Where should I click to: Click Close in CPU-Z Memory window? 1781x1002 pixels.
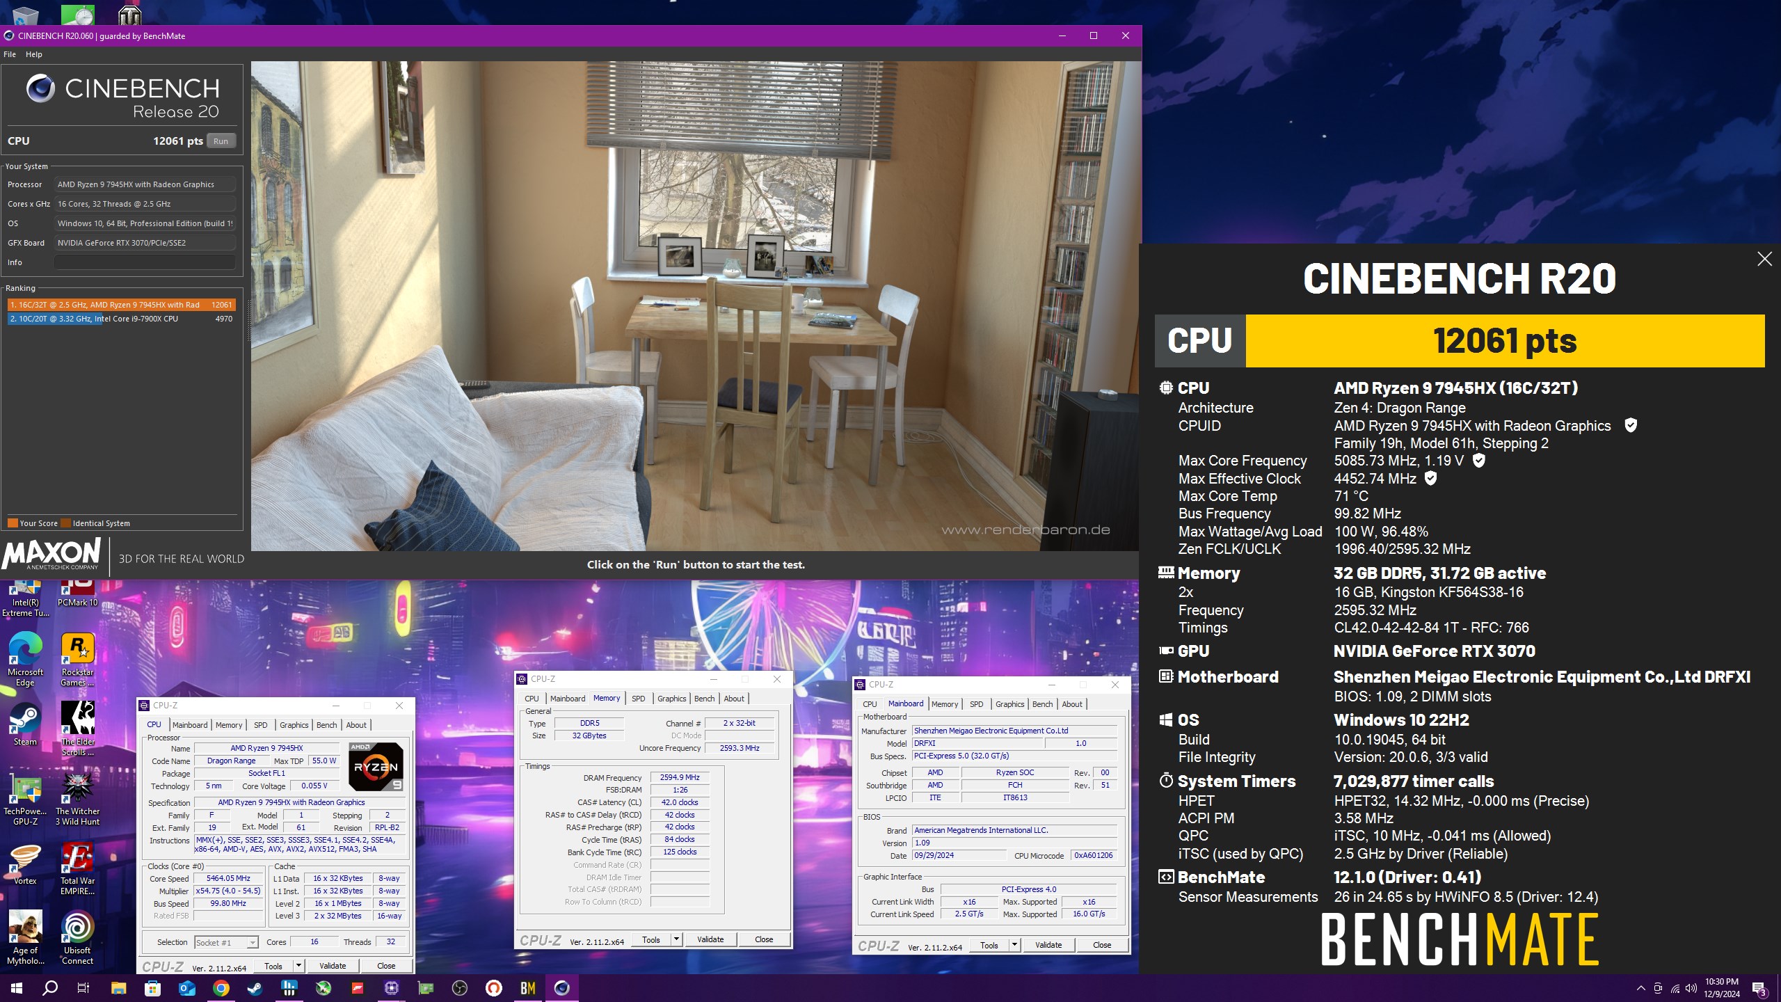pos(764,939)
